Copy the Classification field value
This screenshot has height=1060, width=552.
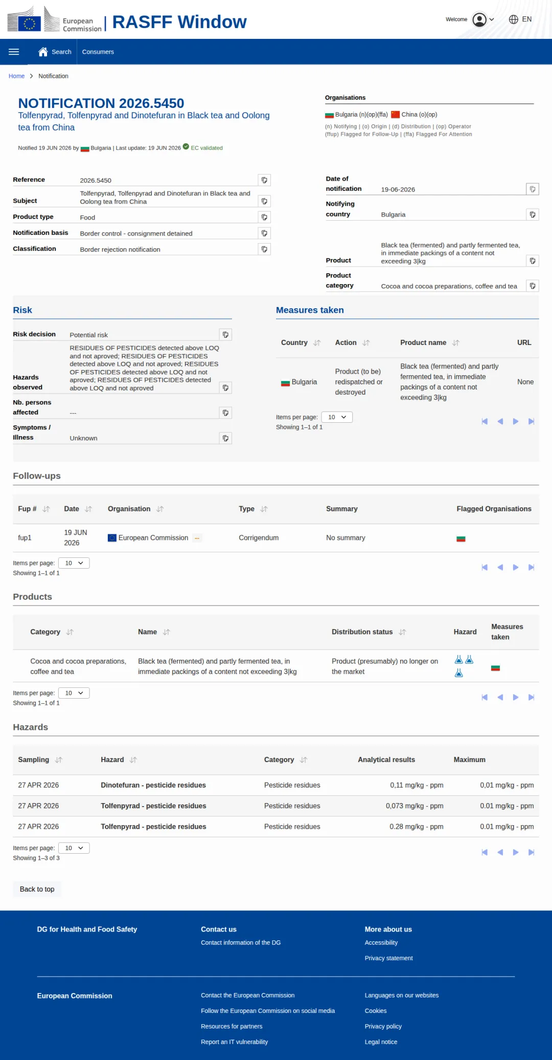(264, 249)
